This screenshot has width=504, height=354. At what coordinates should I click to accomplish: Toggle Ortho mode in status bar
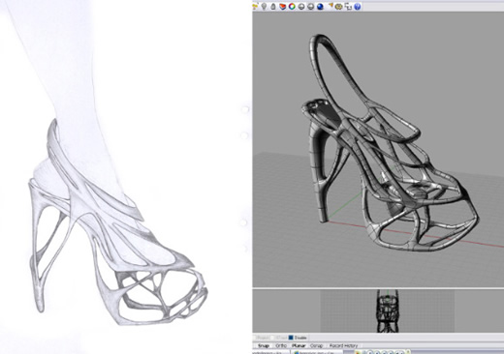(281, 345)
